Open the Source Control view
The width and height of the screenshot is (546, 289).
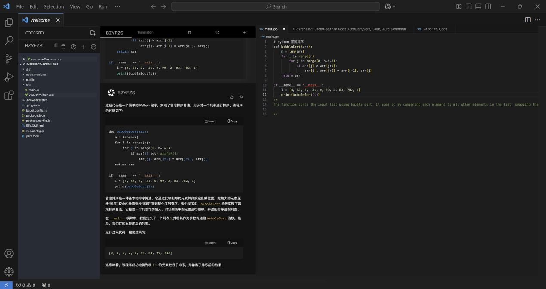(x=9, y=59)
